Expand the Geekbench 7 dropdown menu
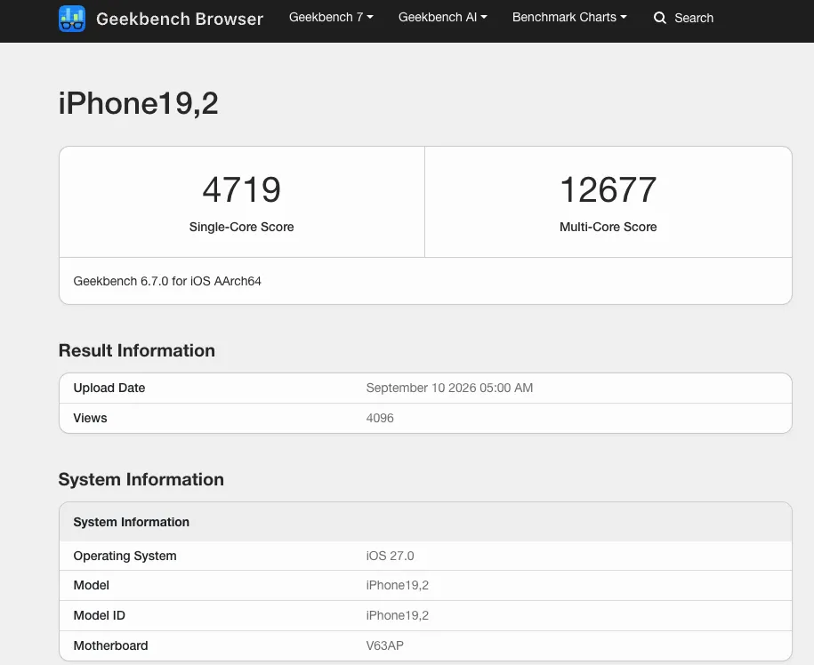The width and height of the screenshot is (814, 665). coord(331,17)
